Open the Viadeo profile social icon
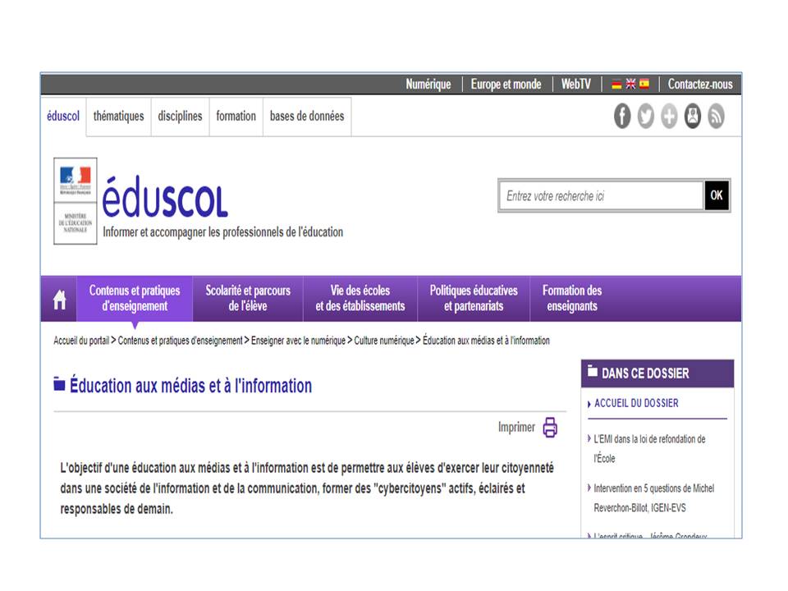The image size is (788, 591). pyautogui.click(x=693, y=117)
